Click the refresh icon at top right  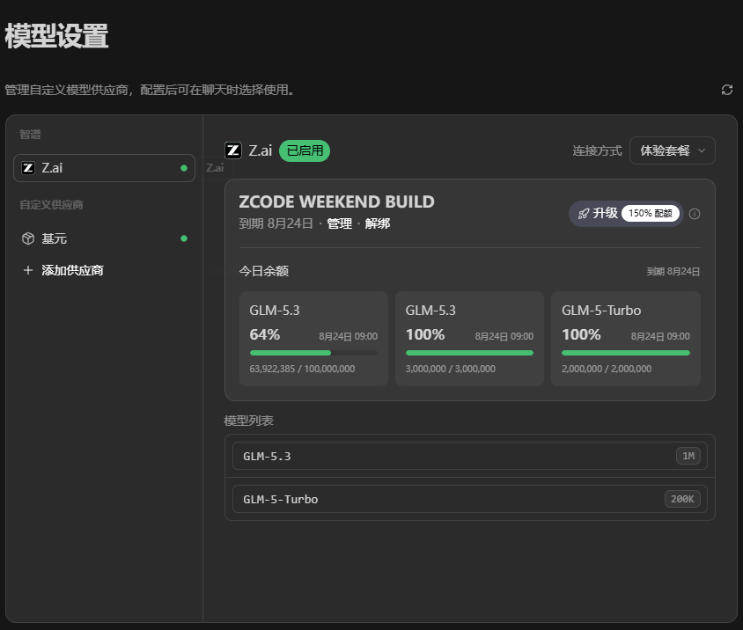pos(727,90)
